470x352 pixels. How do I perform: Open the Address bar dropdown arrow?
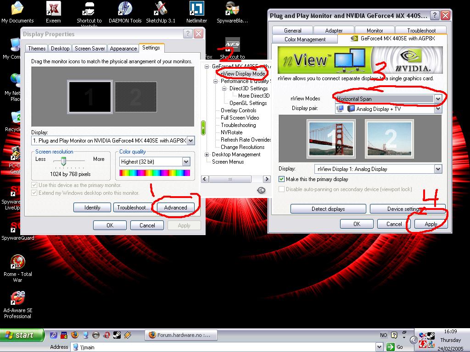(x=380, y=347)
